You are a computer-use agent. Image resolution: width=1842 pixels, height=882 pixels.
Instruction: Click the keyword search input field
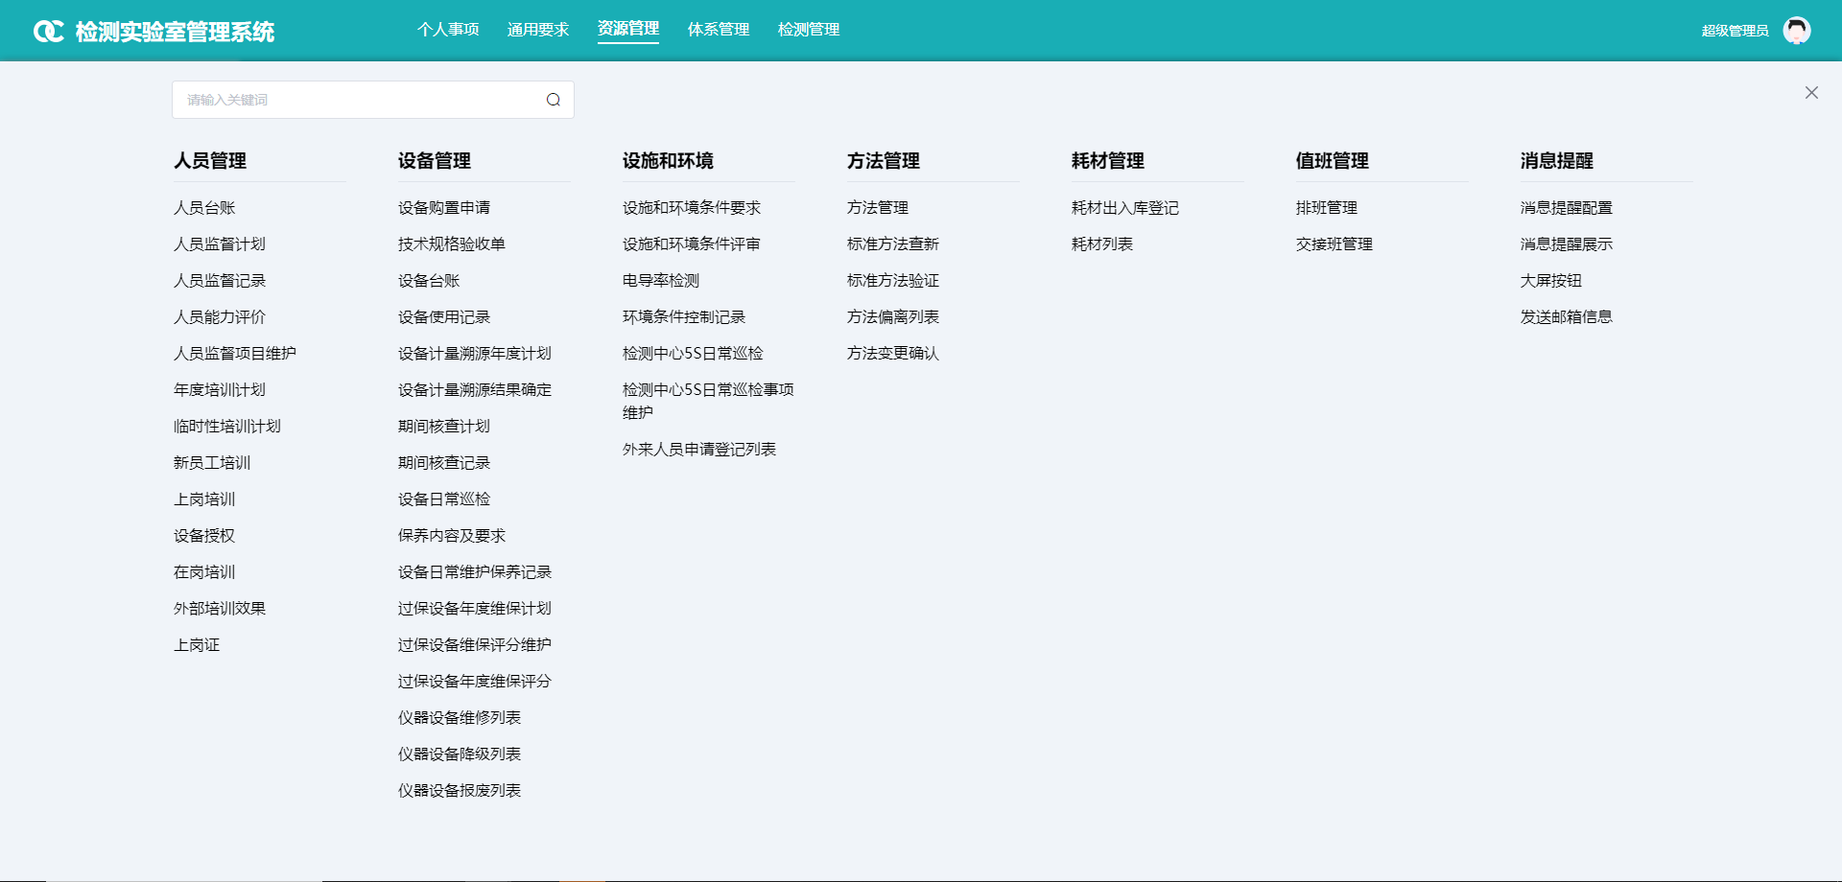click(360, 100)
